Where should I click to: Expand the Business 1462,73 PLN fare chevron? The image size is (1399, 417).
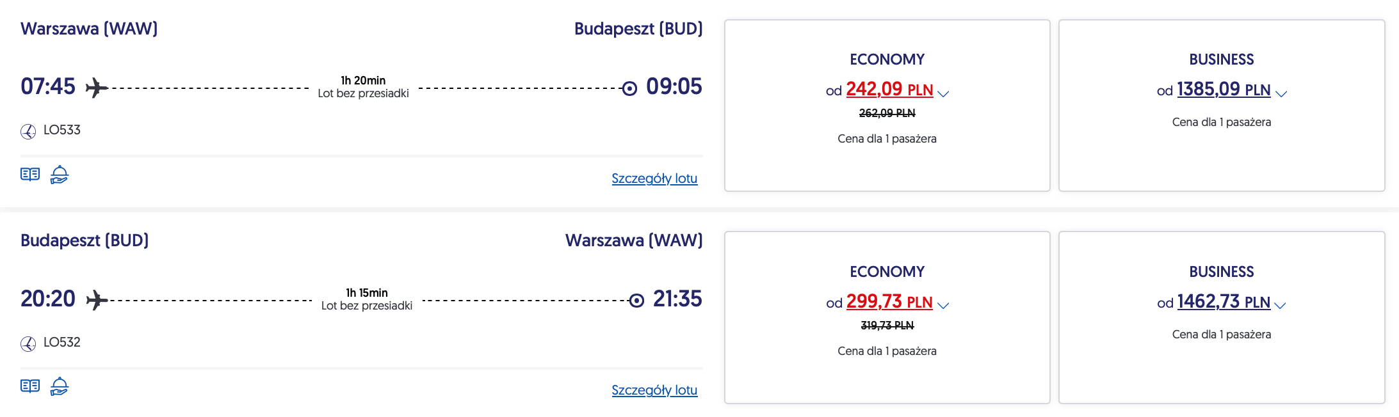click(1280, 306)
